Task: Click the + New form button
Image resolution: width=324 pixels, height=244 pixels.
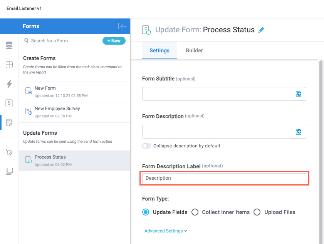Action: (114, 40)
